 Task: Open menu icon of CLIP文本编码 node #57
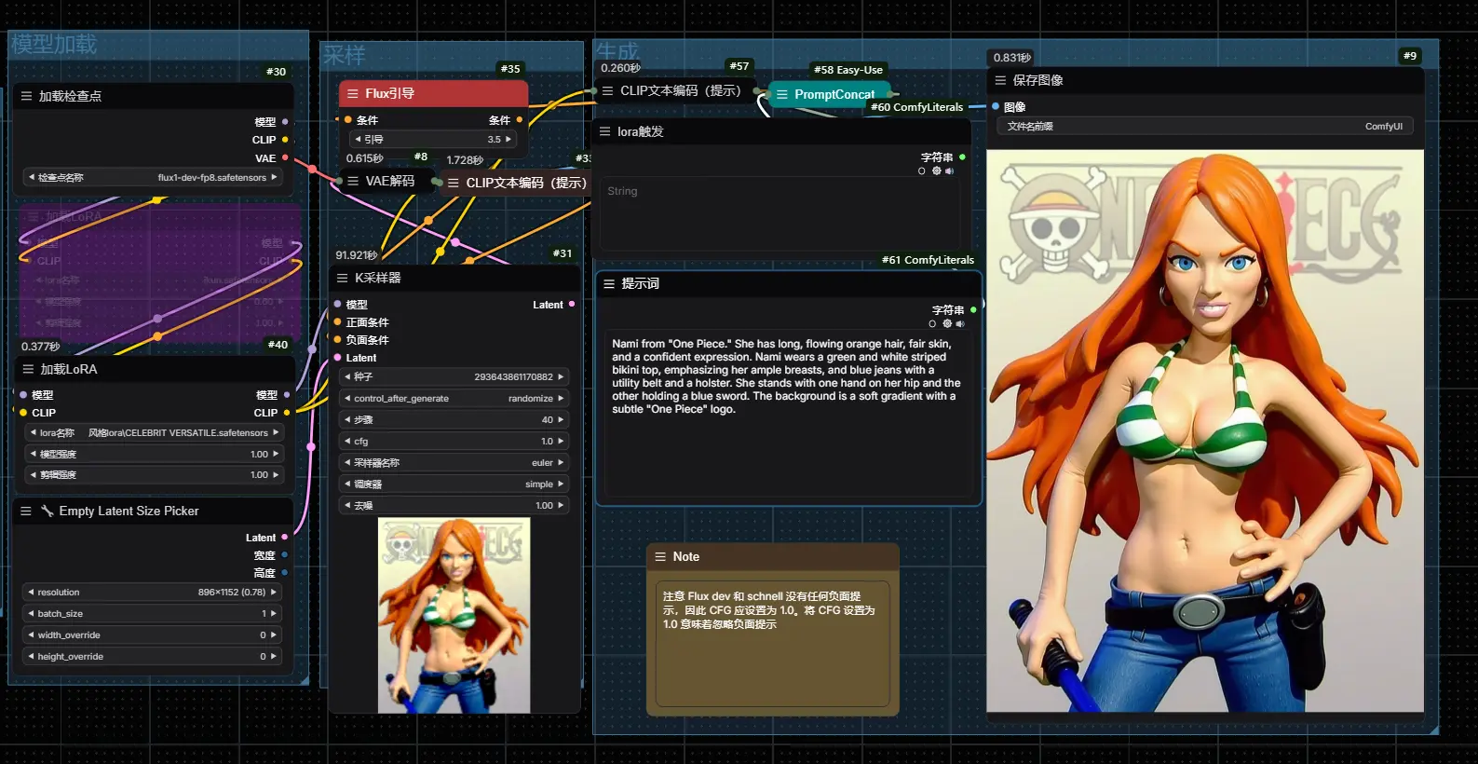(607, 90)
